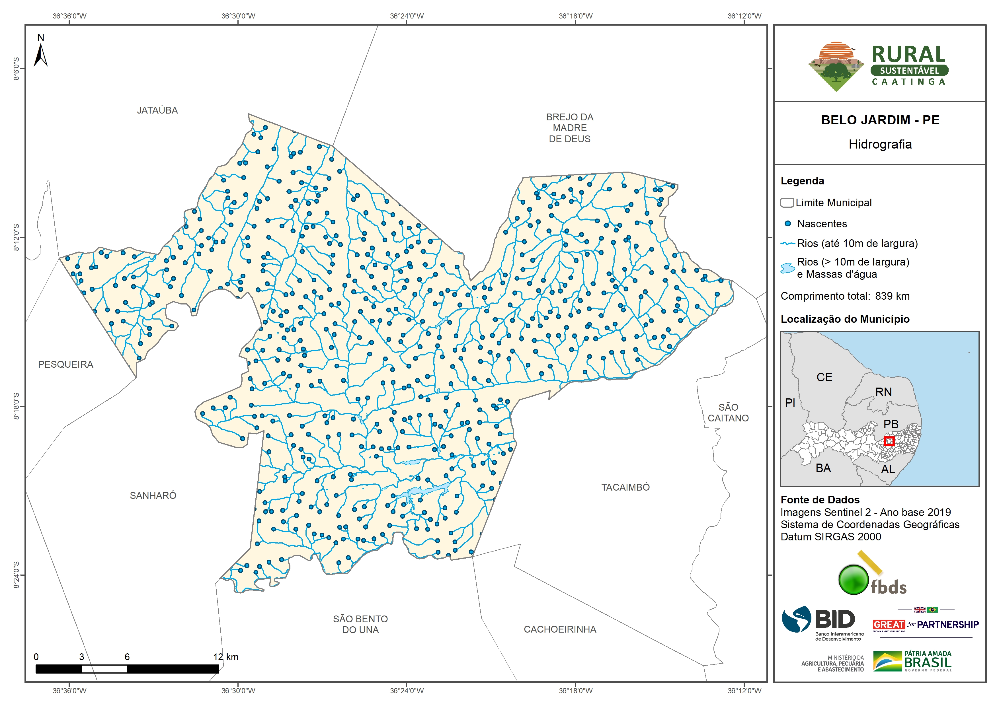Viewport: 999px width, 706px height.
Task: Click the Limite Municipal legend box symbol
Action: pyautogui.click(x=787, y=203)
